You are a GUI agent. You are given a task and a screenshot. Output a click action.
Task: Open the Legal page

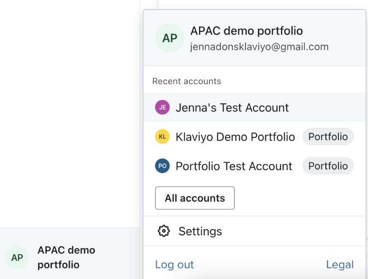pos(340,264)
